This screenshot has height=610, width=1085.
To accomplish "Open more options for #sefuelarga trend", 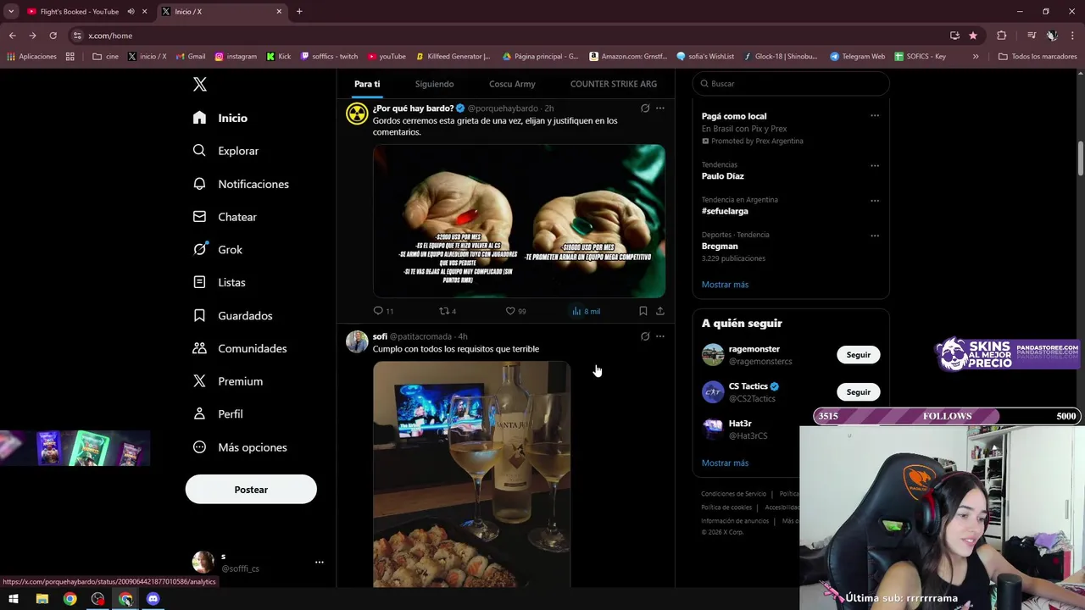I will pyautogui.click(x=875, y=201).
